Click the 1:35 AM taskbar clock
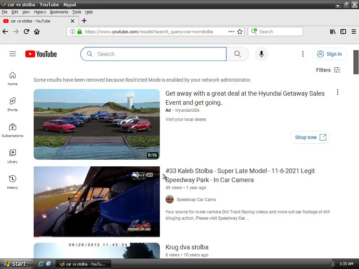The height and width of the screenshot is (269, 359). pos(346,264)
